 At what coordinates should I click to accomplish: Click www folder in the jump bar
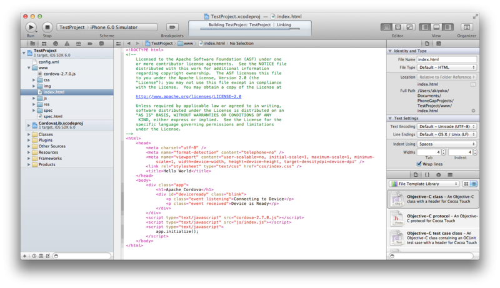(185, 43)
